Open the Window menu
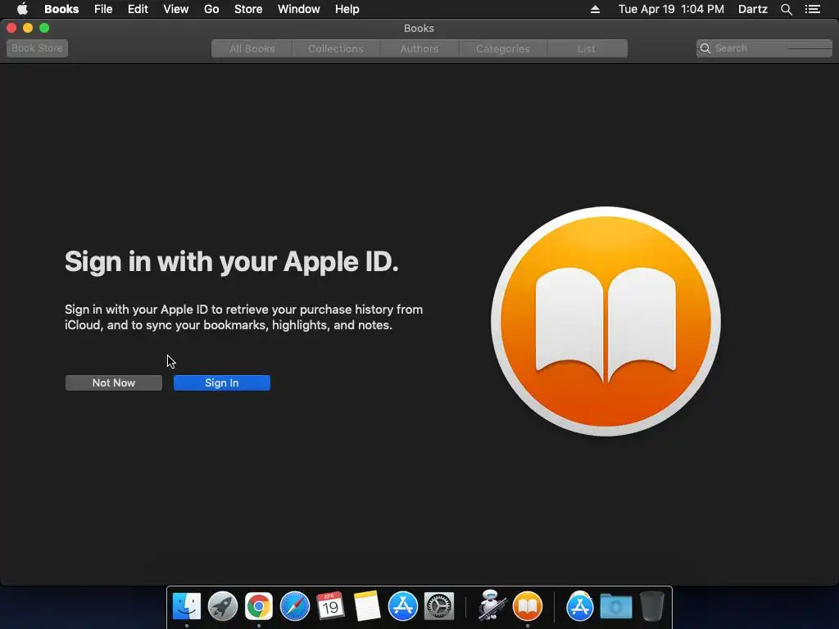The image size is (839, 629). point(298,9)
